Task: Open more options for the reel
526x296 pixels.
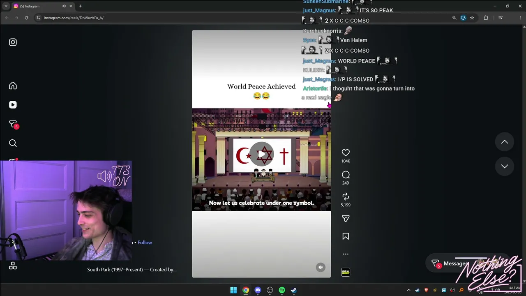Action: click(x=346, y=254)
